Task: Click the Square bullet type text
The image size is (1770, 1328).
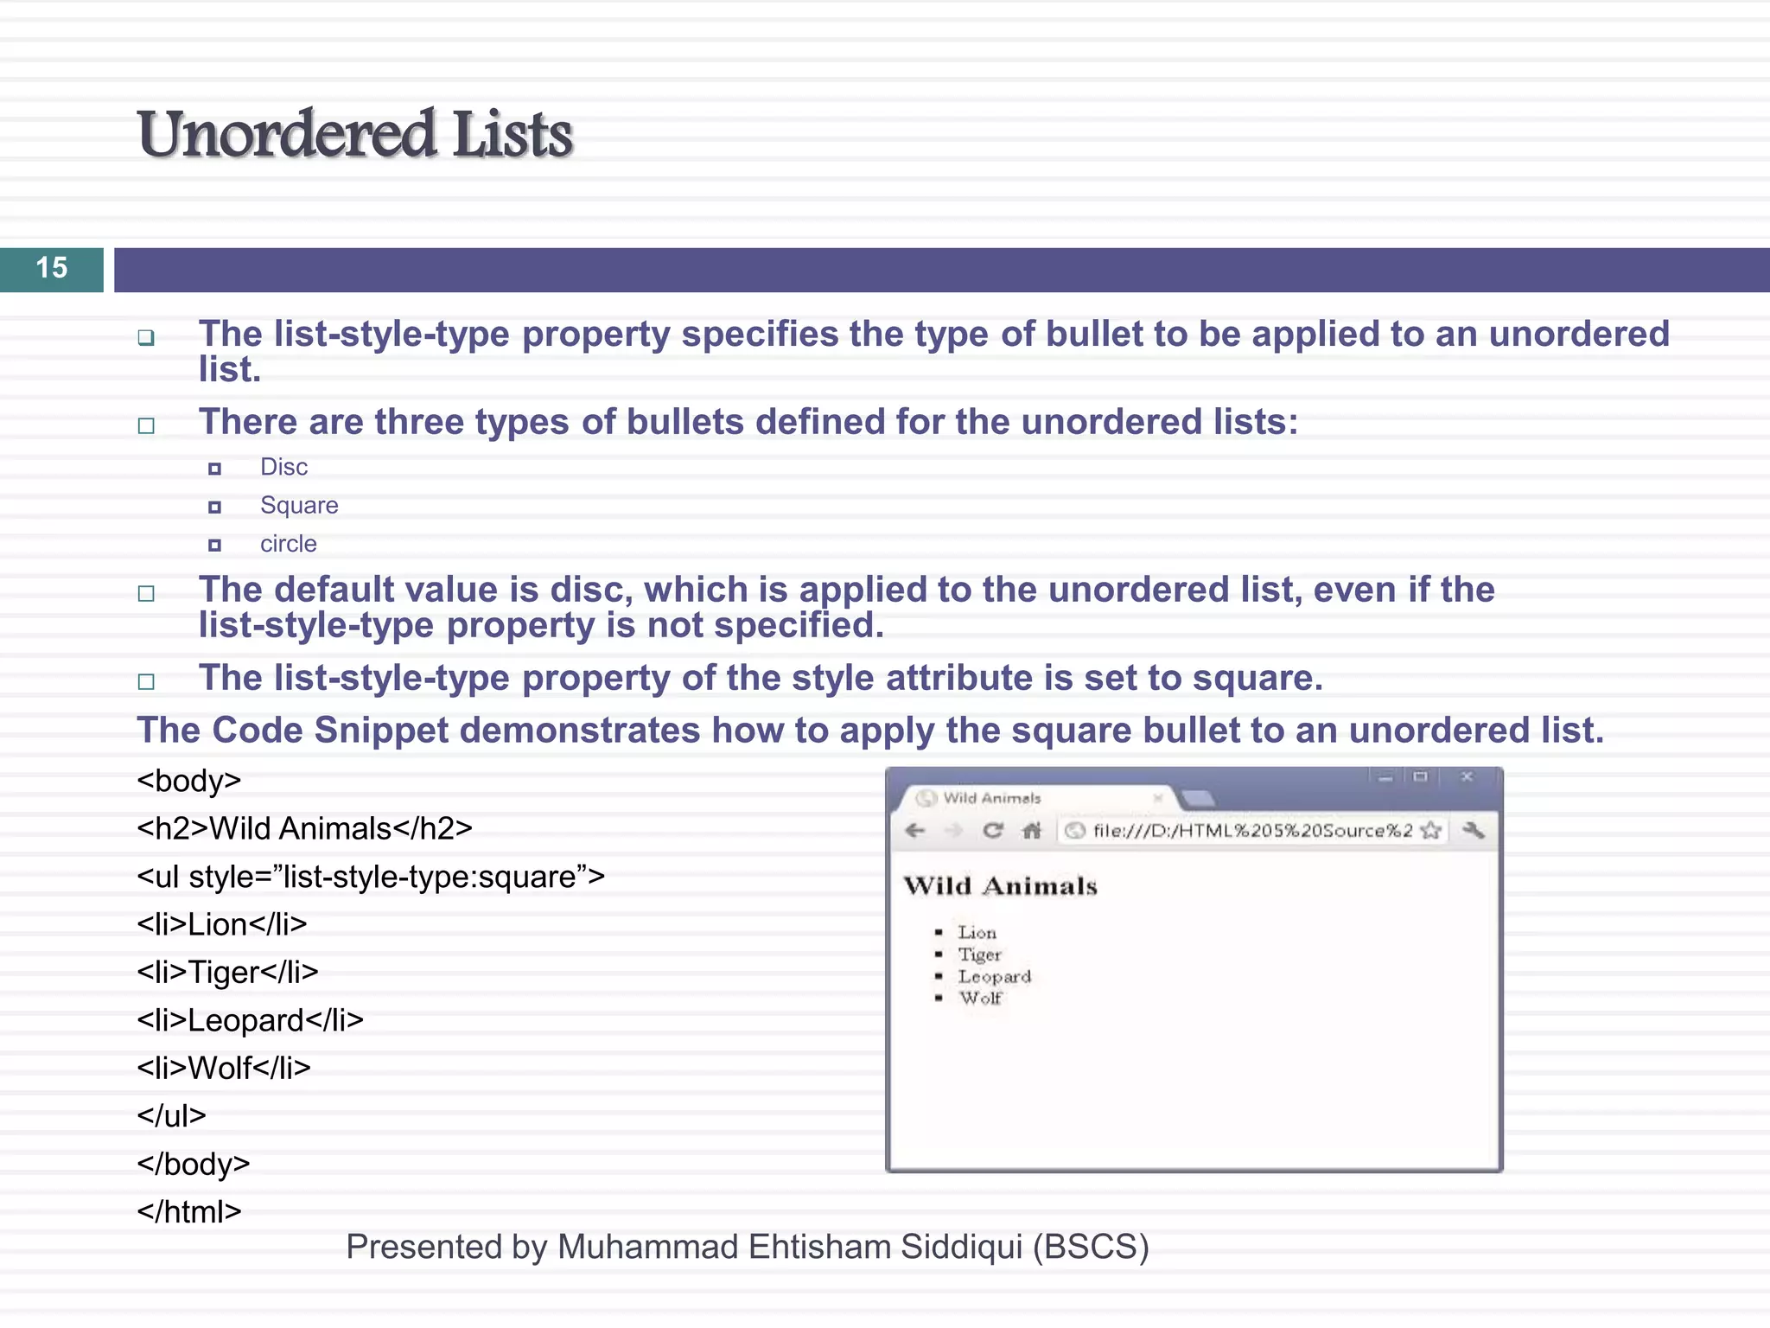Action: click(299, 506)
